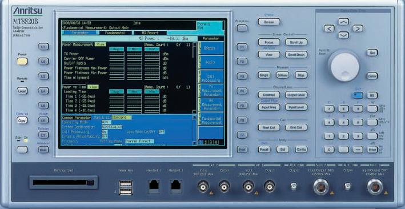Click the Main 1 Input/Output RF connector
The width and height of the screenshot is (405, 209).
coord(375,187)
